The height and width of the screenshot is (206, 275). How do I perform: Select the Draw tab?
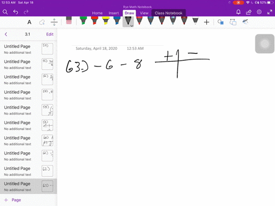[129, 13]
